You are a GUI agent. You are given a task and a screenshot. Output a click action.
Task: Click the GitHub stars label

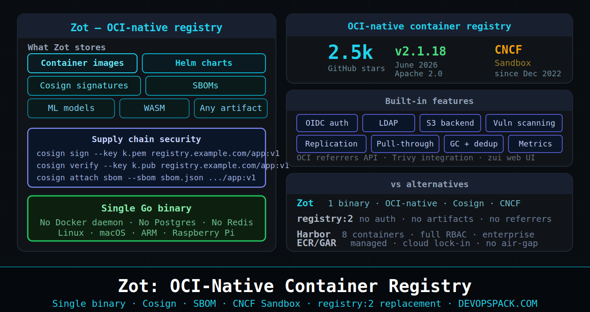point(357,68)
